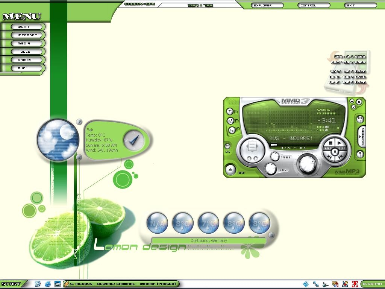Toggle shuffle with the 1-2 numbered button
The height and width of the screenshot is (289, 385).
(230, 121)
